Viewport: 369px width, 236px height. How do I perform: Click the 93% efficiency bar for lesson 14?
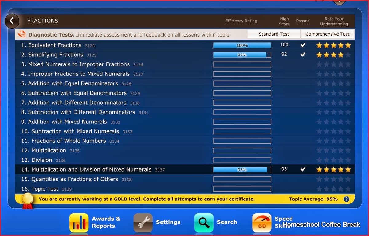pyautogui.click(x=242, y=169)
